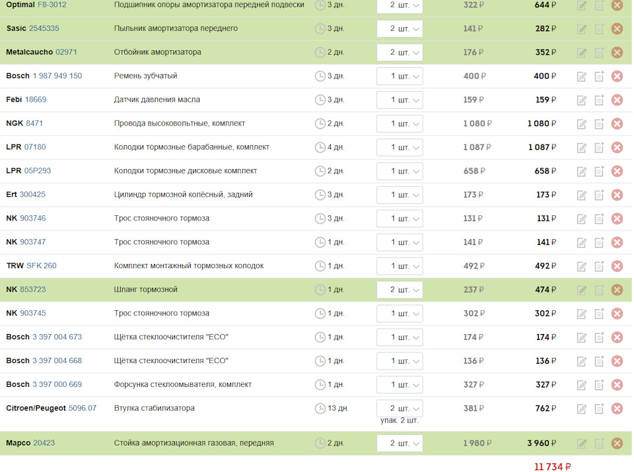The height and width of the screenshot is (472, 634).
Task: Change quantity of Bosch 3 397 004 668
Action: [x=400, y=361]
